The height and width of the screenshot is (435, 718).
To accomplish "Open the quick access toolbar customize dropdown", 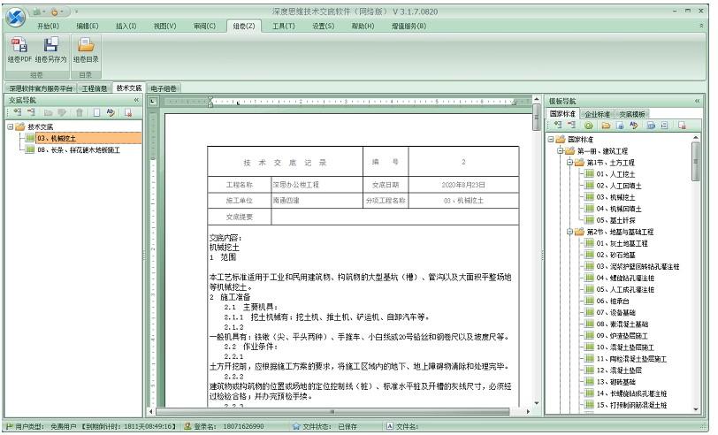I will [x=76, y=11].
